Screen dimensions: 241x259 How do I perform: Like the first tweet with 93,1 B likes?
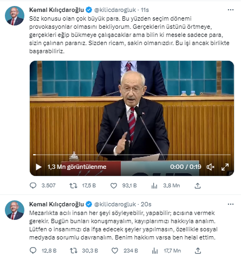point(114,186)
